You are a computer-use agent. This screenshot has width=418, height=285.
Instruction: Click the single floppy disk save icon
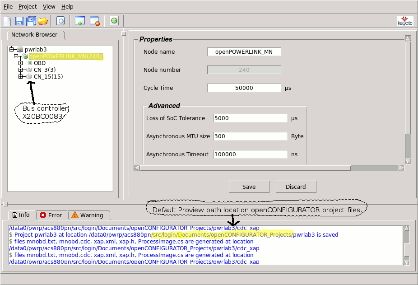(x=19, y=21)
